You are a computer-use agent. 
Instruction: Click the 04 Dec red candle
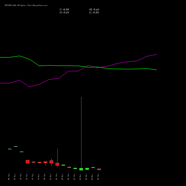point(99,169)
